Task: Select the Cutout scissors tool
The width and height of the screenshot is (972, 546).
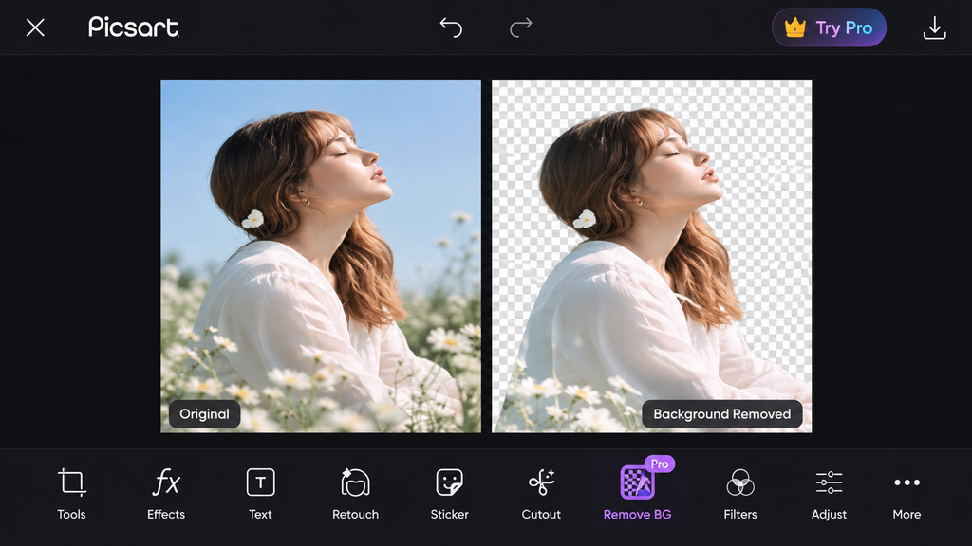Action: point(541,494)
